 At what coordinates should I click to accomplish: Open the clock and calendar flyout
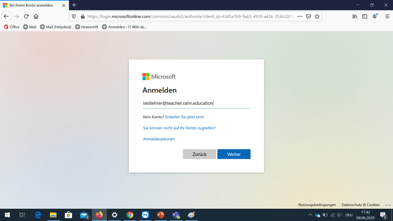click(x=365, y=215)
